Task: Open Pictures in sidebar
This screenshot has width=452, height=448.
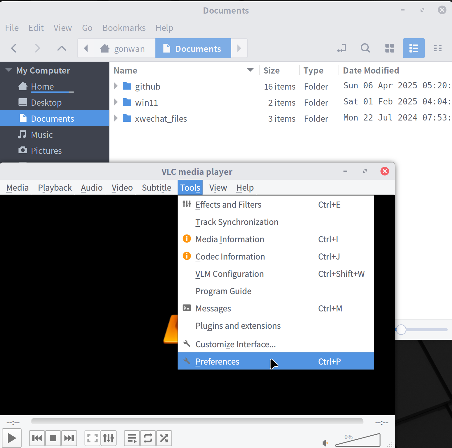Action: coord(55,151)
